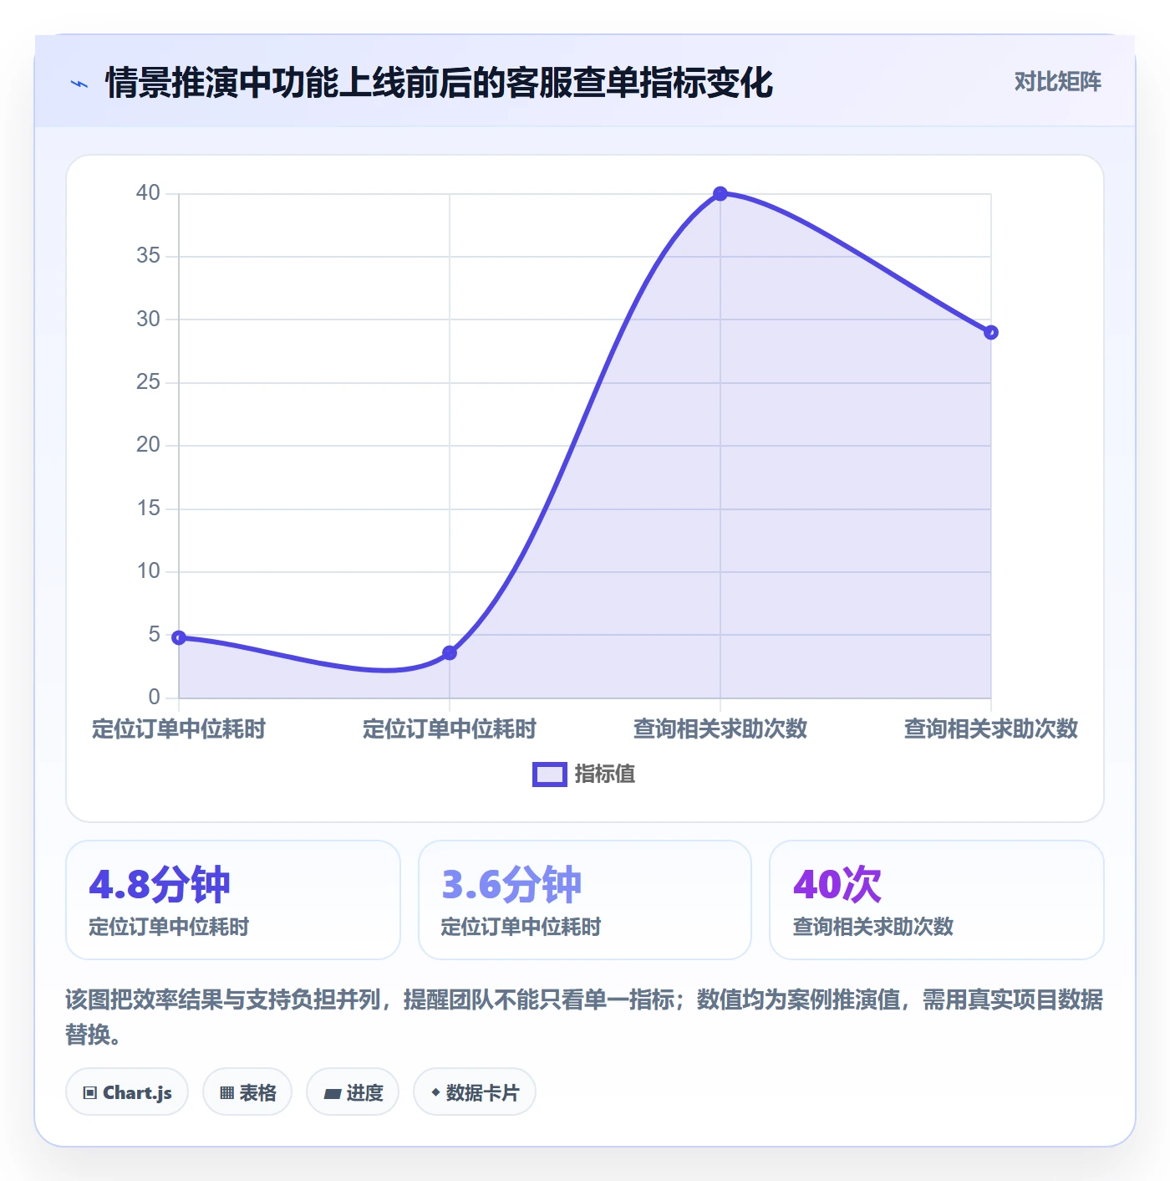1170x1181 pixels.
Task: Click the data point at the lowest dip near 3.6
Action: (x=450, y=652)
